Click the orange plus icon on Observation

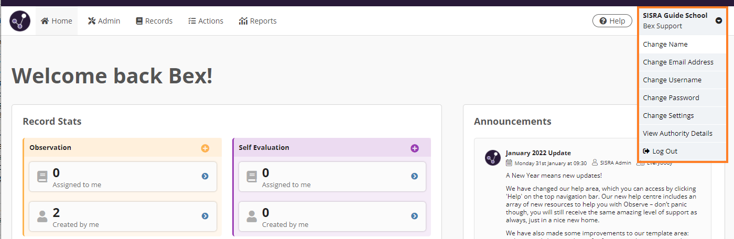(205, 148)
